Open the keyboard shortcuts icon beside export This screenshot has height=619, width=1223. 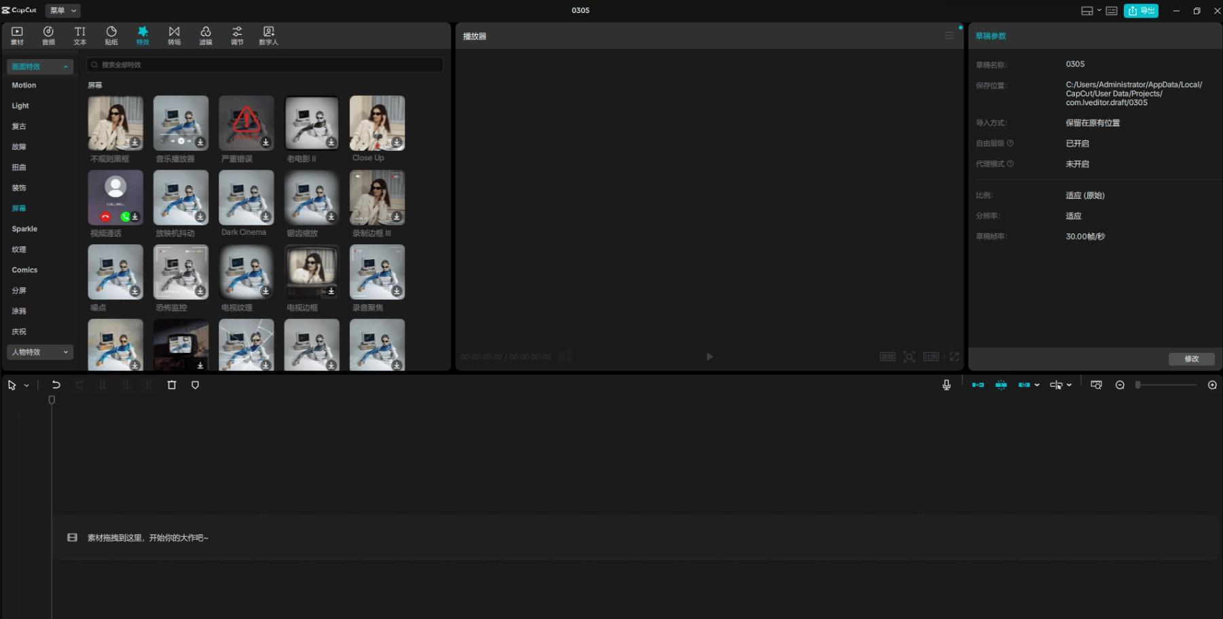[x=1112, y=11]
